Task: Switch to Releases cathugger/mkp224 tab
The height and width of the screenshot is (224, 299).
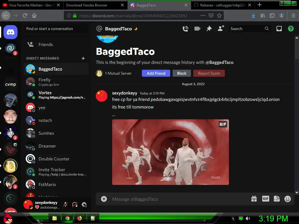Action: [x=222, y=5]
